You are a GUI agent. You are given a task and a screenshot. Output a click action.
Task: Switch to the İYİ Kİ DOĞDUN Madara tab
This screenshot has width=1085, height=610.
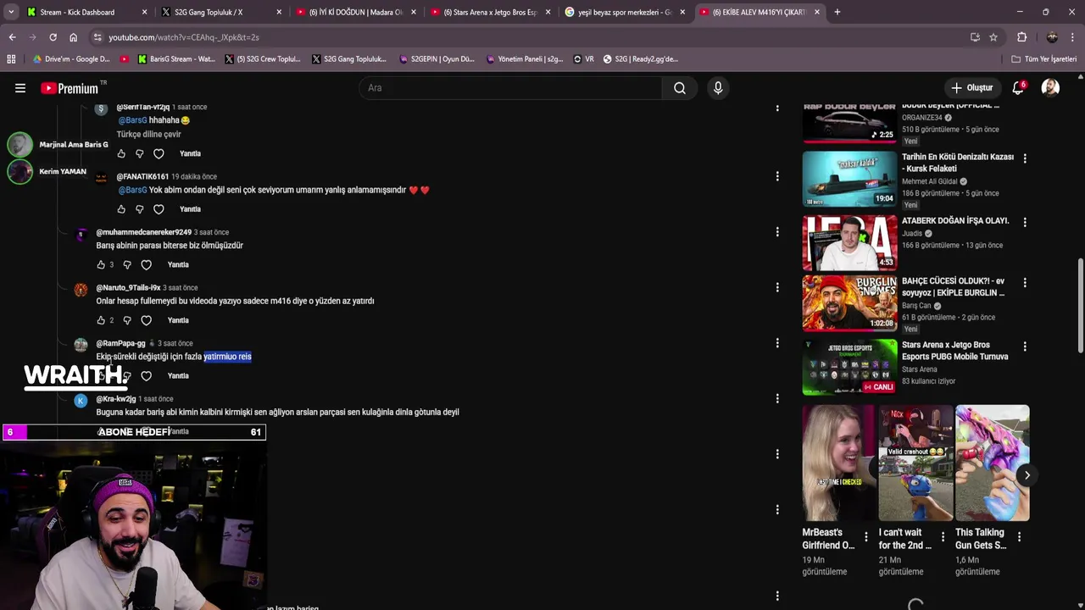tap(354, 12)
